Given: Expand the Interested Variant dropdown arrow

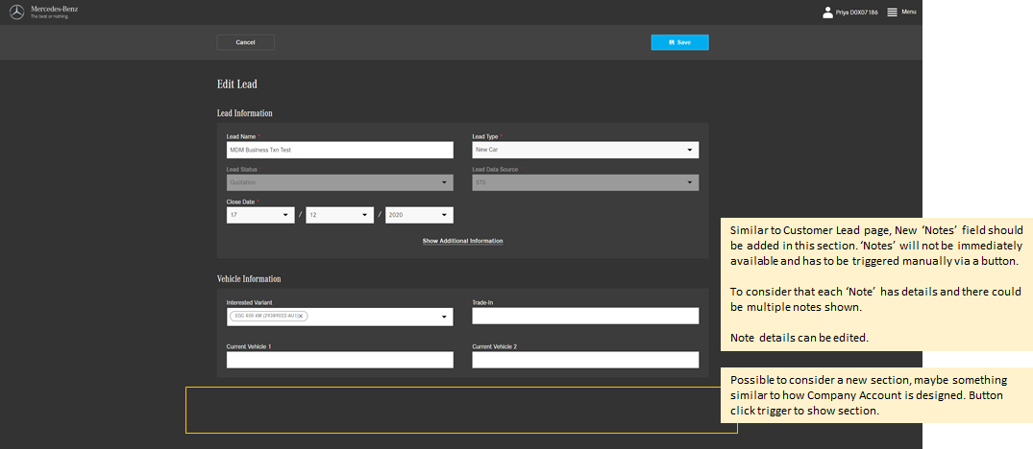Looking at the screenshot, I should [x=444, y=318].
